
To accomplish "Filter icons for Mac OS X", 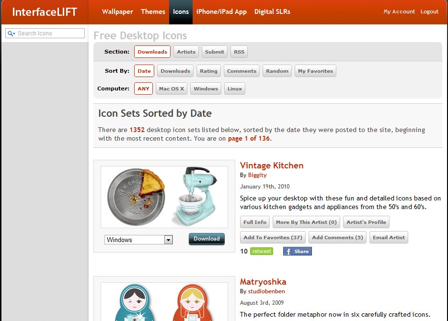I will click(171, 89).
